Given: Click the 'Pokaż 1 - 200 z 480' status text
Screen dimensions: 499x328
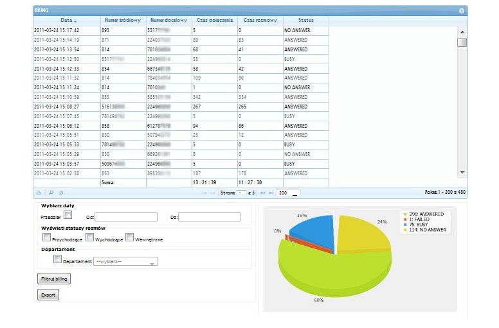Looking at the screenshot, I should pos(445,192).
